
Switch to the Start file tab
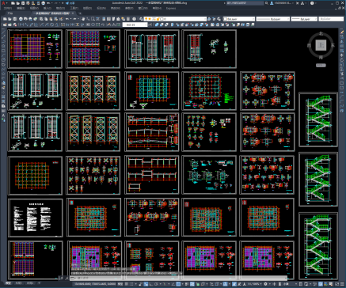pyautogui.click(x=10, y=13)
